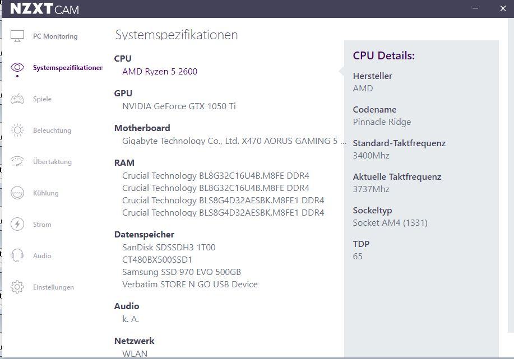This screenshot has width=514, height=359.
Task: Click the Übertaktung gauge icon
Action: click(x=17, y=161)
